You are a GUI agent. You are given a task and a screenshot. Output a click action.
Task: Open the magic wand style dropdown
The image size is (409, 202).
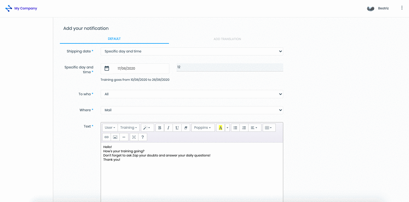click(x=147, y=128)
